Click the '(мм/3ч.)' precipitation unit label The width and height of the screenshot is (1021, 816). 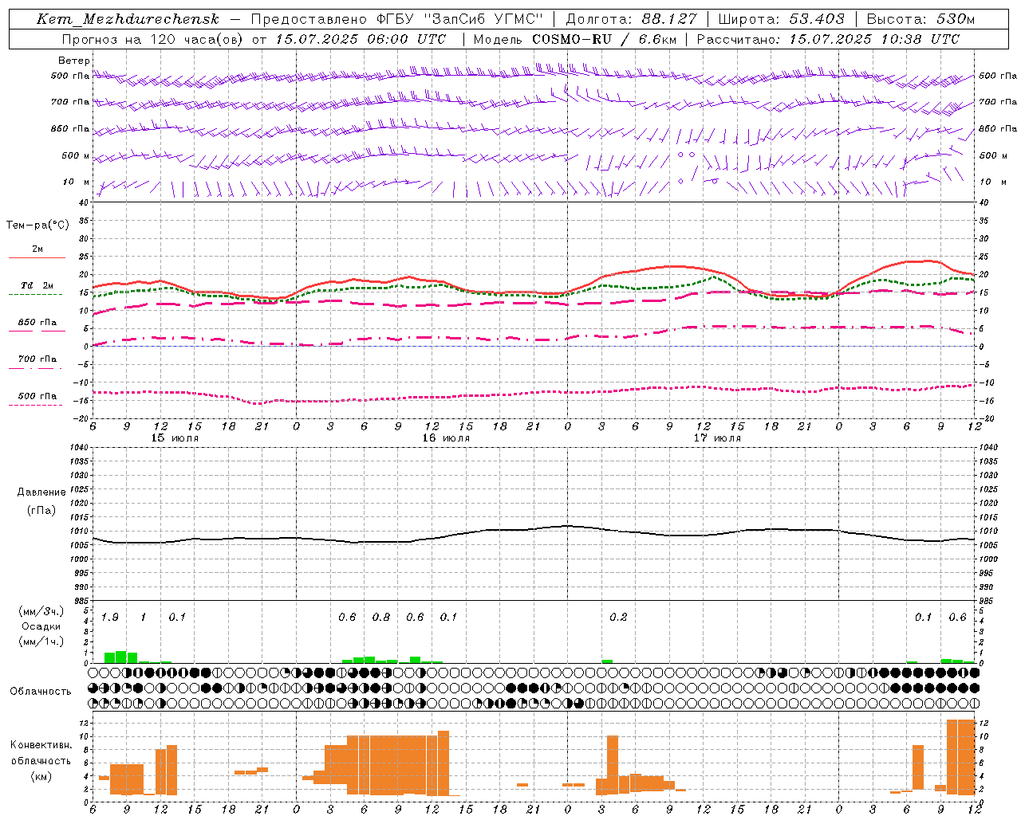tap(41, 611)
